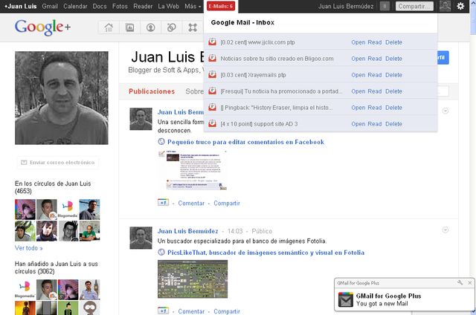Image resolution: width=476 pixels, height=315 pixels.
Task: Open Reader from the top bar
Action: [143, 6]
